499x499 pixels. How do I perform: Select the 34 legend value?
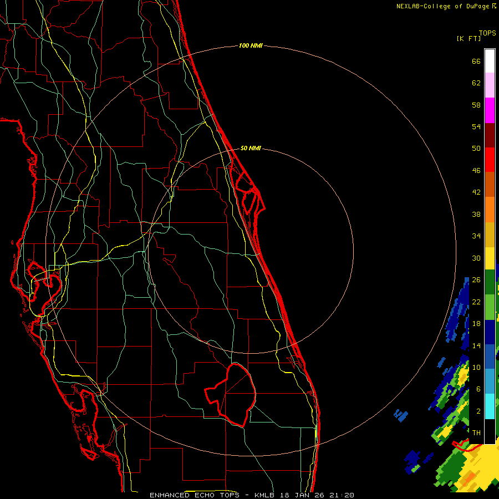click(476, 236)
